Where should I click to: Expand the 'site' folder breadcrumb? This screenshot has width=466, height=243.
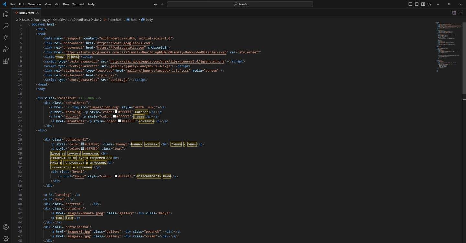click(96, 20)
